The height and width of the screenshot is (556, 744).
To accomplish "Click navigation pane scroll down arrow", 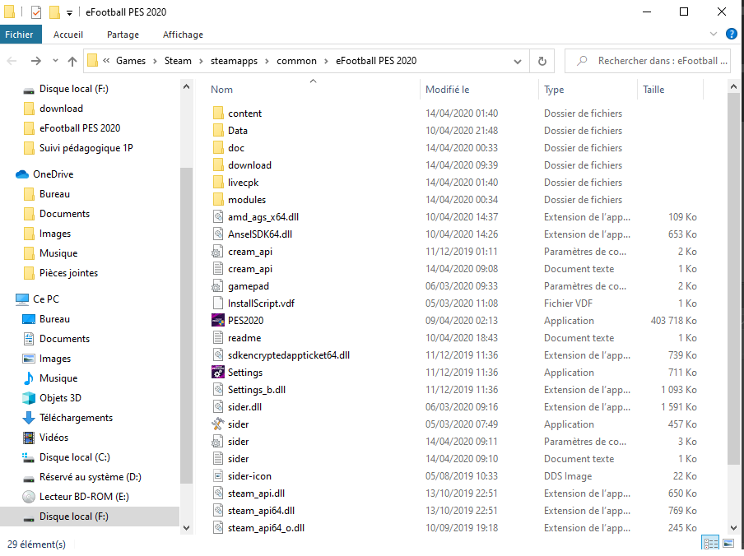I will 187,527.
